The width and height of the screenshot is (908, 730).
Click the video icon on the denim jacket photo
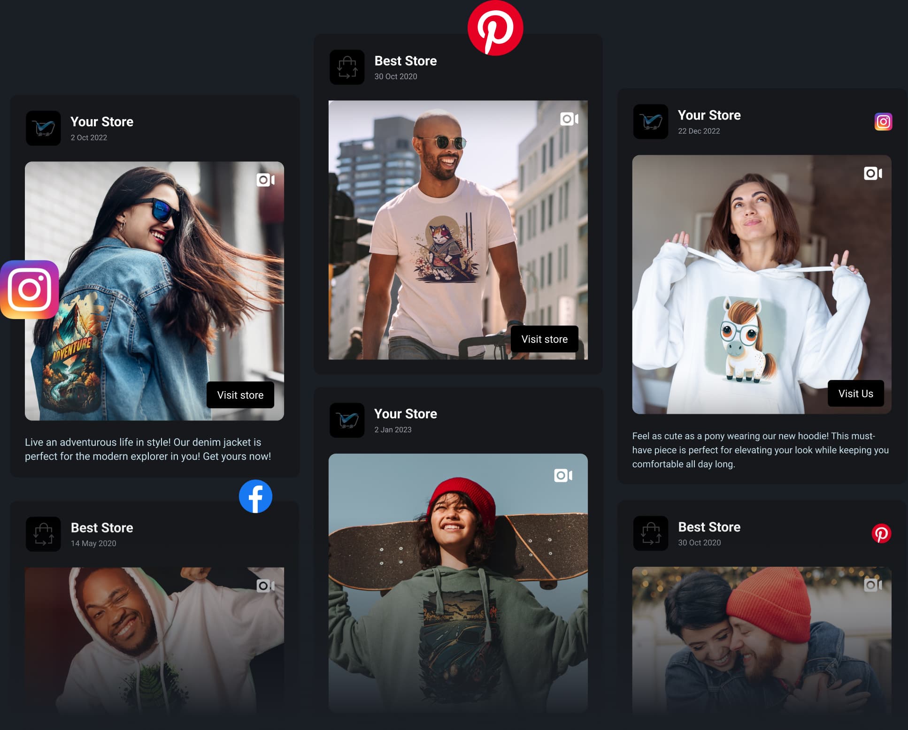pos(265,180)
